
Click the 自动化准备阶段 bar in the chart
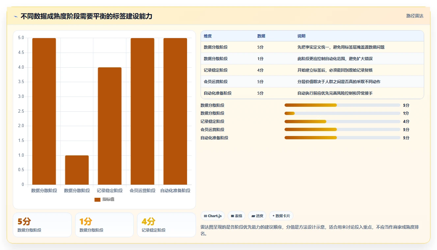[175, 111]
